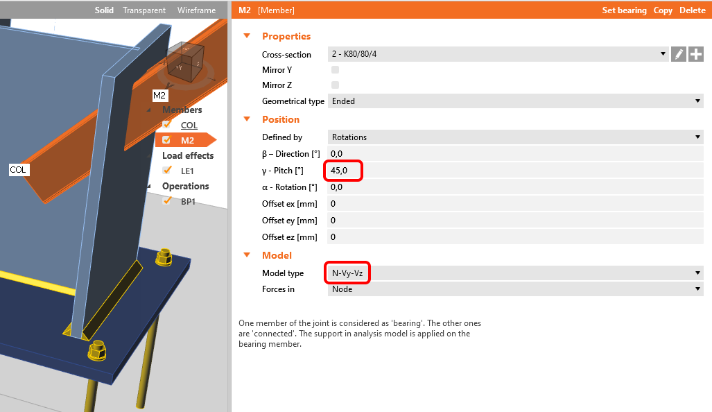
Task: Collapse the Position section
Action: click(247, 119)
